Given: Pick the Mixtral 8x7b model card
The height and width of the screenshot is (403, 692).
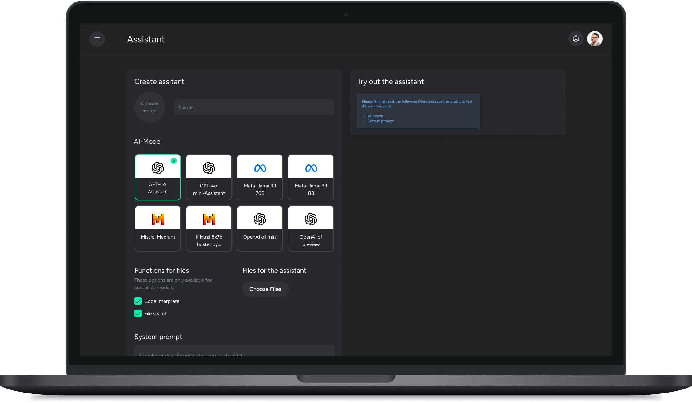Looking at the screenshot, I should pos(209,228).
